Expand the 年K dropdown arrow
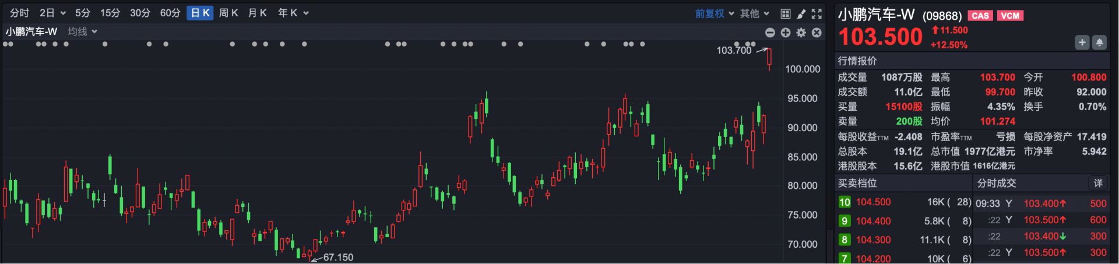Viewport: 1119px width, 264px height. (306, 13)
